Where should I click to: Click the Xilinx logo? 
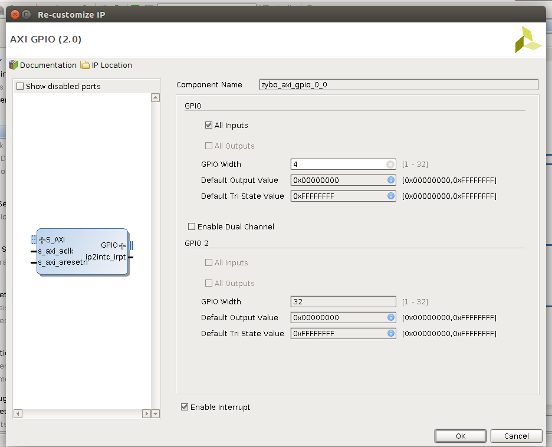click(x=528, y=40)
